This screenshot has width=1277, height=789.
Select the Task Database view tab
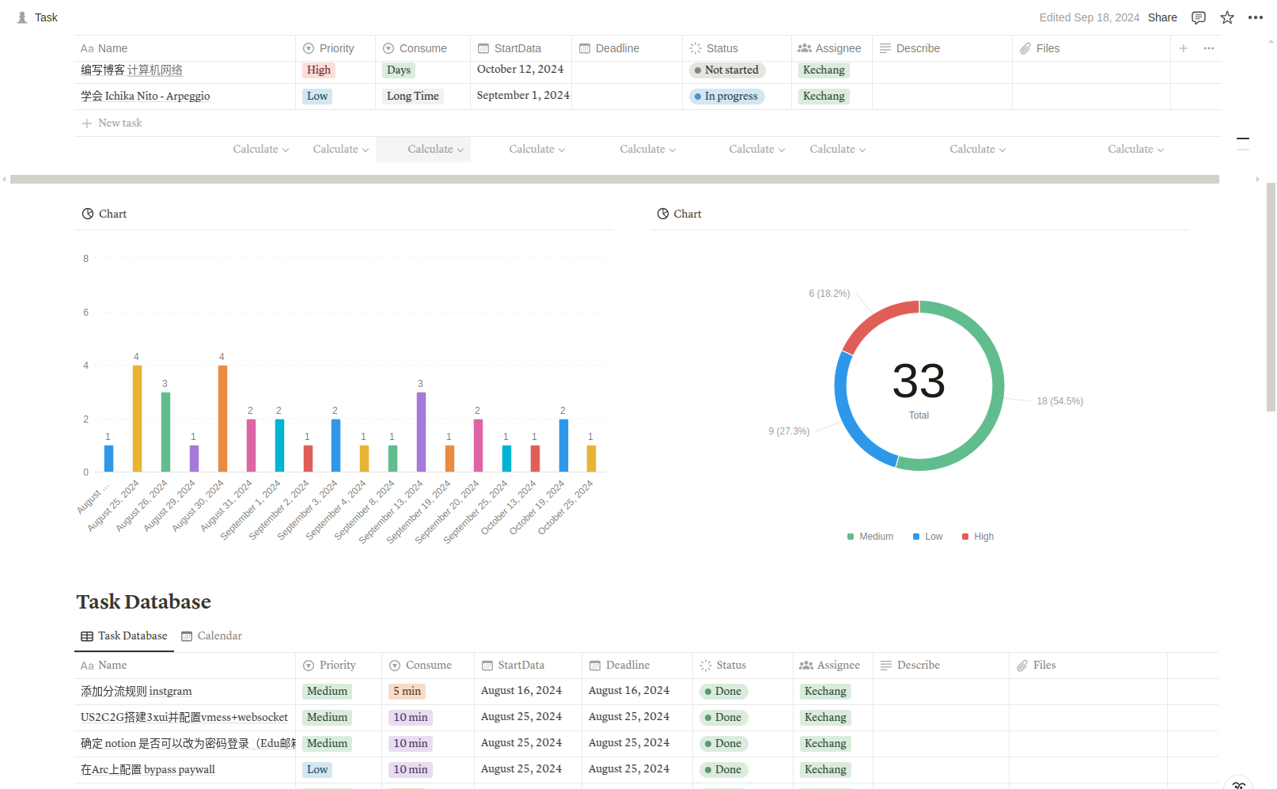click(124, 635)
